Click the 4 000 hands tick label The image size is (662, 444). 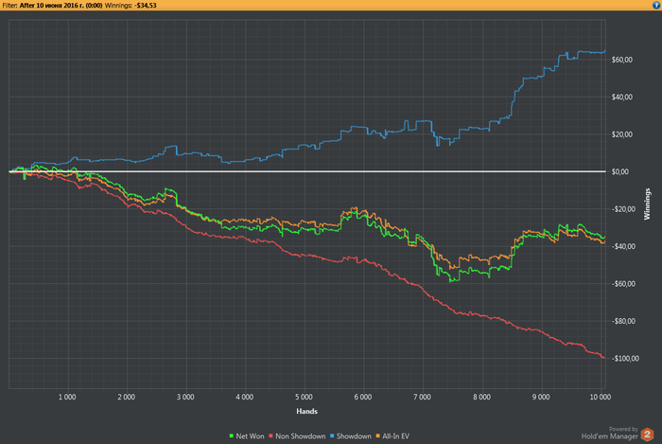(244, 397)
